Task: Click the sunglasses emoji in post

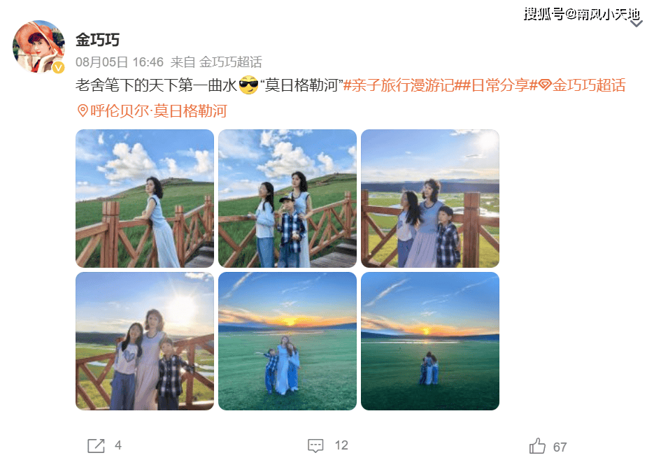Action: click(x=248, y=85)
